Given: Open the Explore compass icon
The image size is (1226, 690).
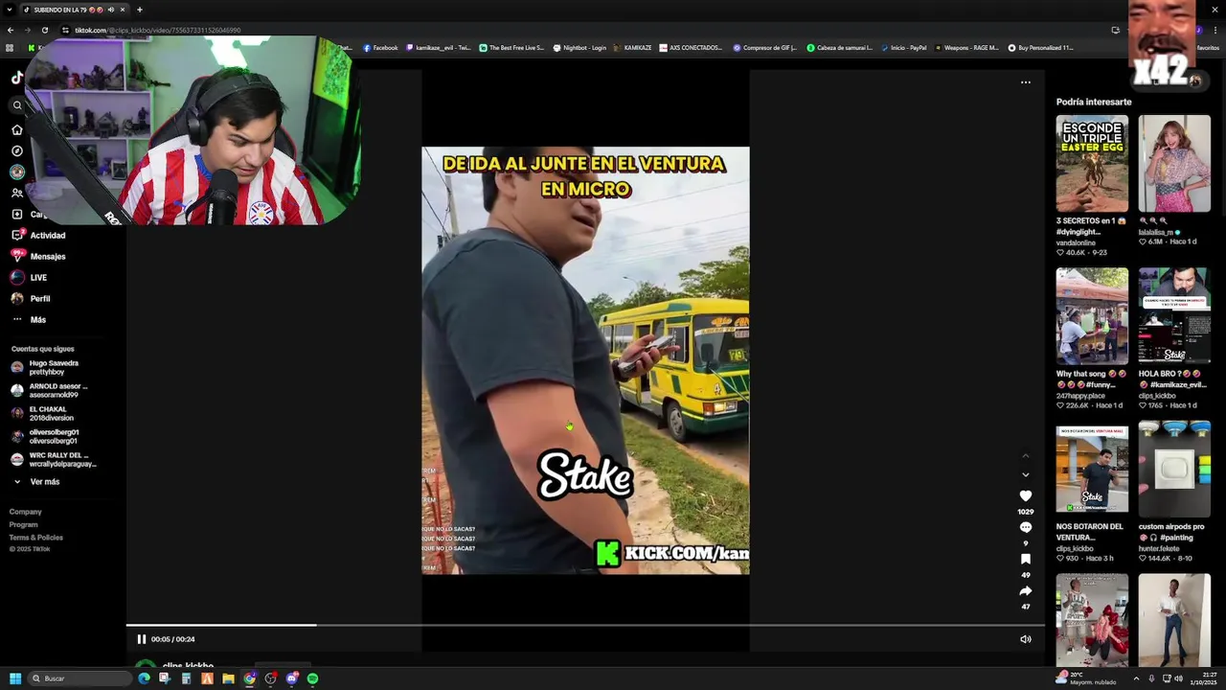Looking at the screenshot, I should [x=17, y=150].
